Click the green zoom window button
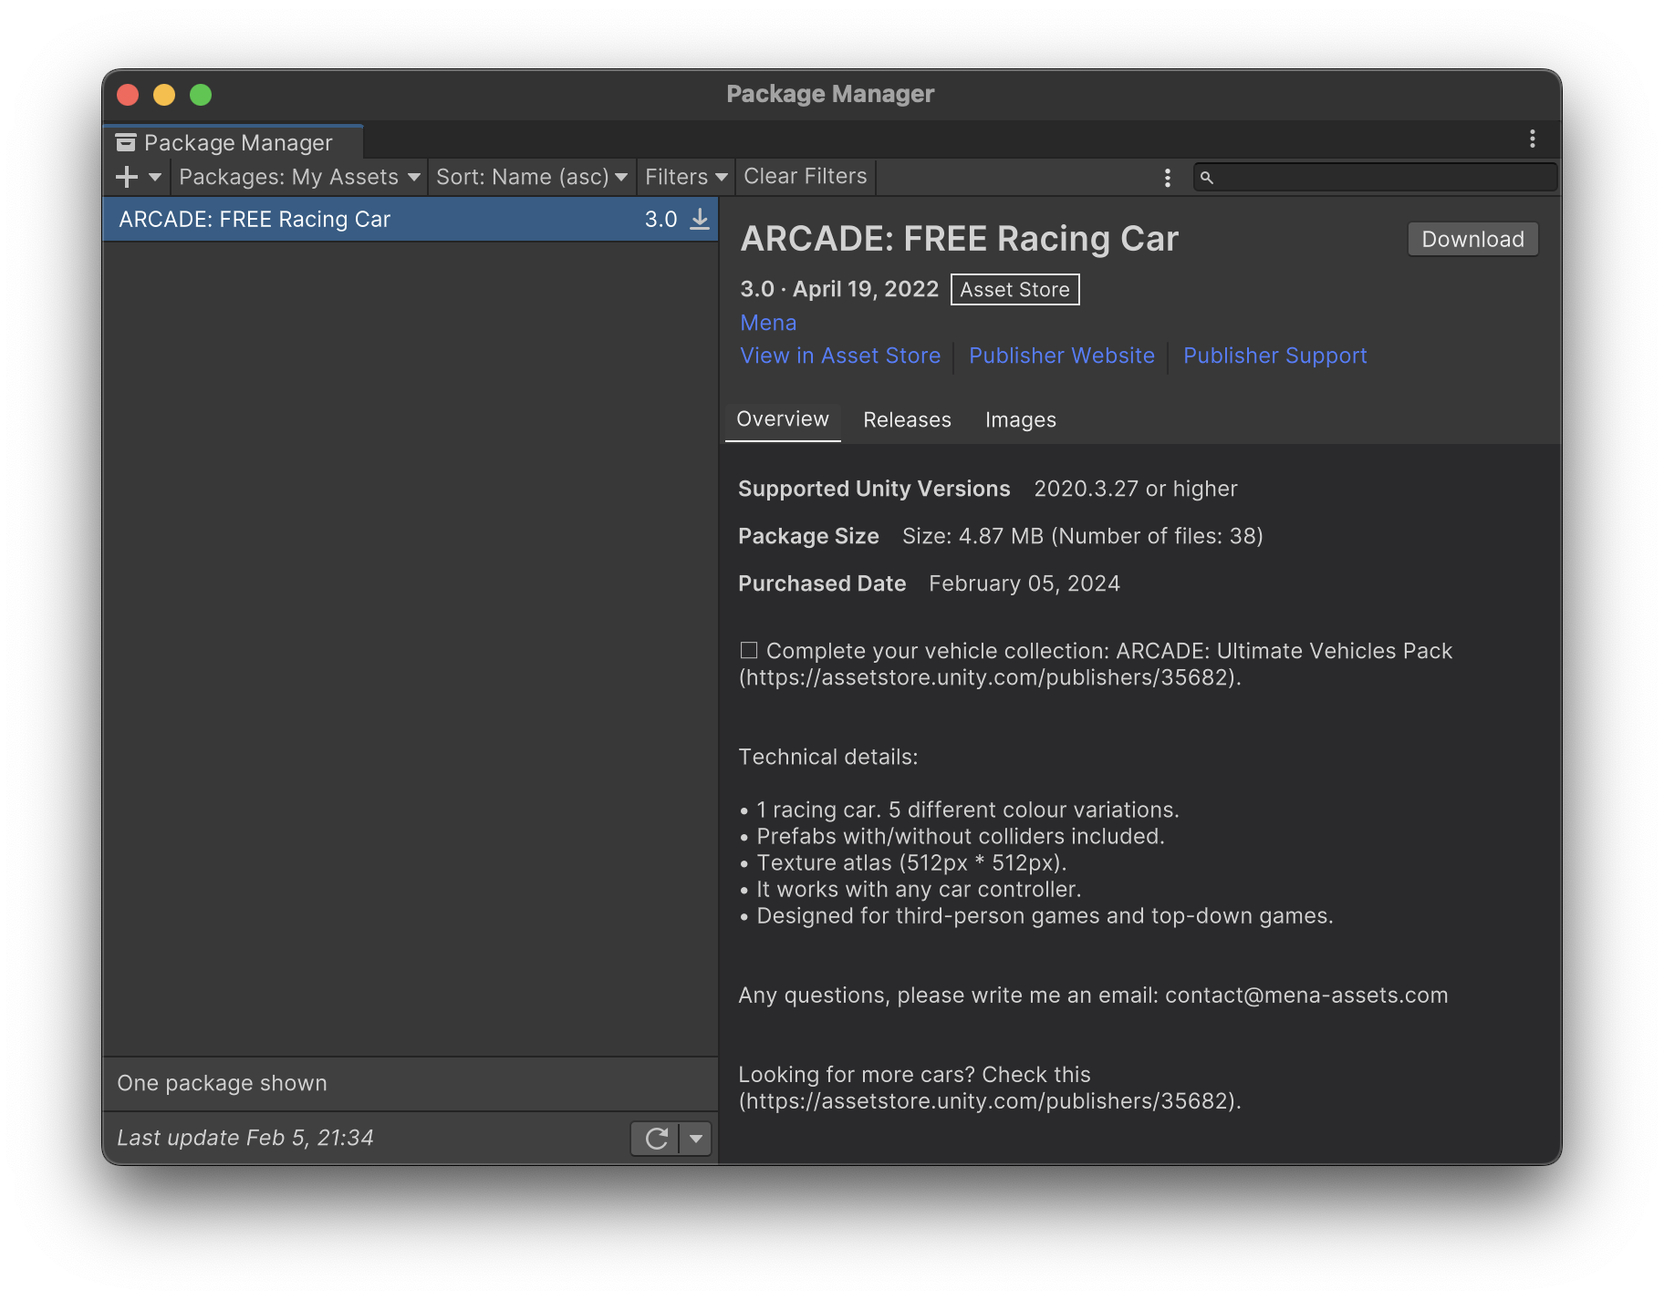The height and width of the screenshot is (1300, 1664). click(x=201, y=95)
